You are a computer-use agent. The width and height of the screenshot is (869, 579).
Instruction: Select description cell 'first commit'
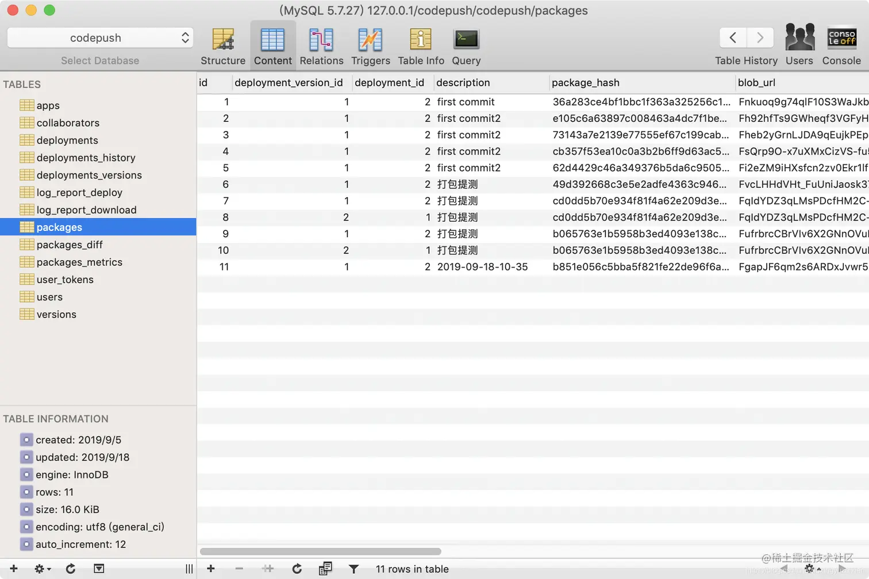[466, 102]
